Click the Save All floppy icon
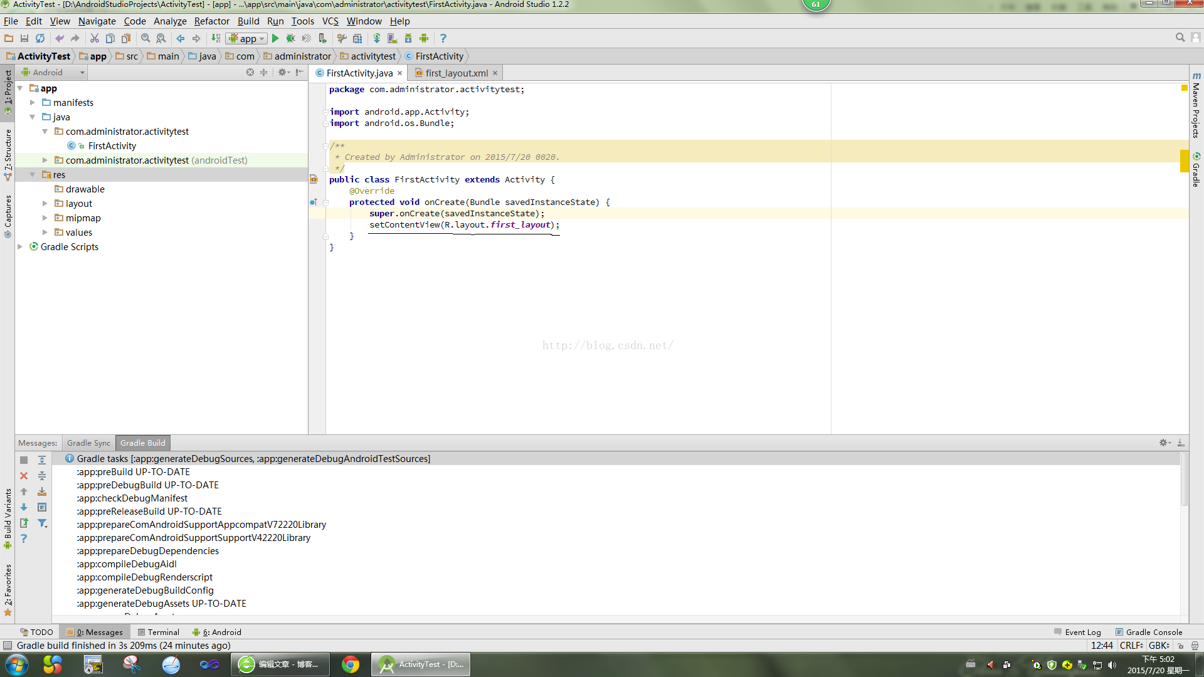The height and width of the screenshot is (677, 1204). pos(24,38)
